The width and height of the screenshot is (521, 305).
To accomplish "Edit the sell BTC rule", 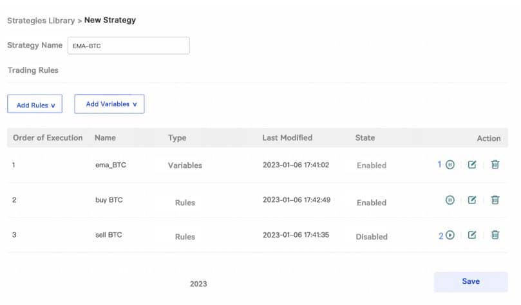I will [x=472, y=236].
